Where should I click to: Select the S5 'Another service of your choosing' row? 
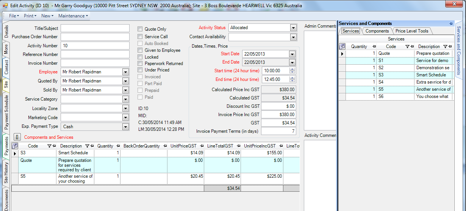click(x=155, y=178)
